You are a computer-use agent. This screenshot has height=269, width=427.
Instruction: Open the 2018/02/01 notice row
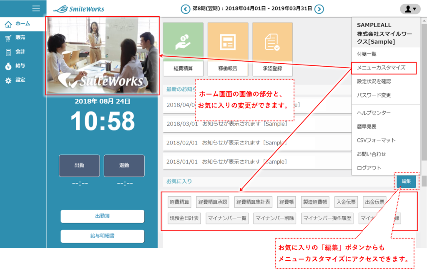click(x=257, y=143)
